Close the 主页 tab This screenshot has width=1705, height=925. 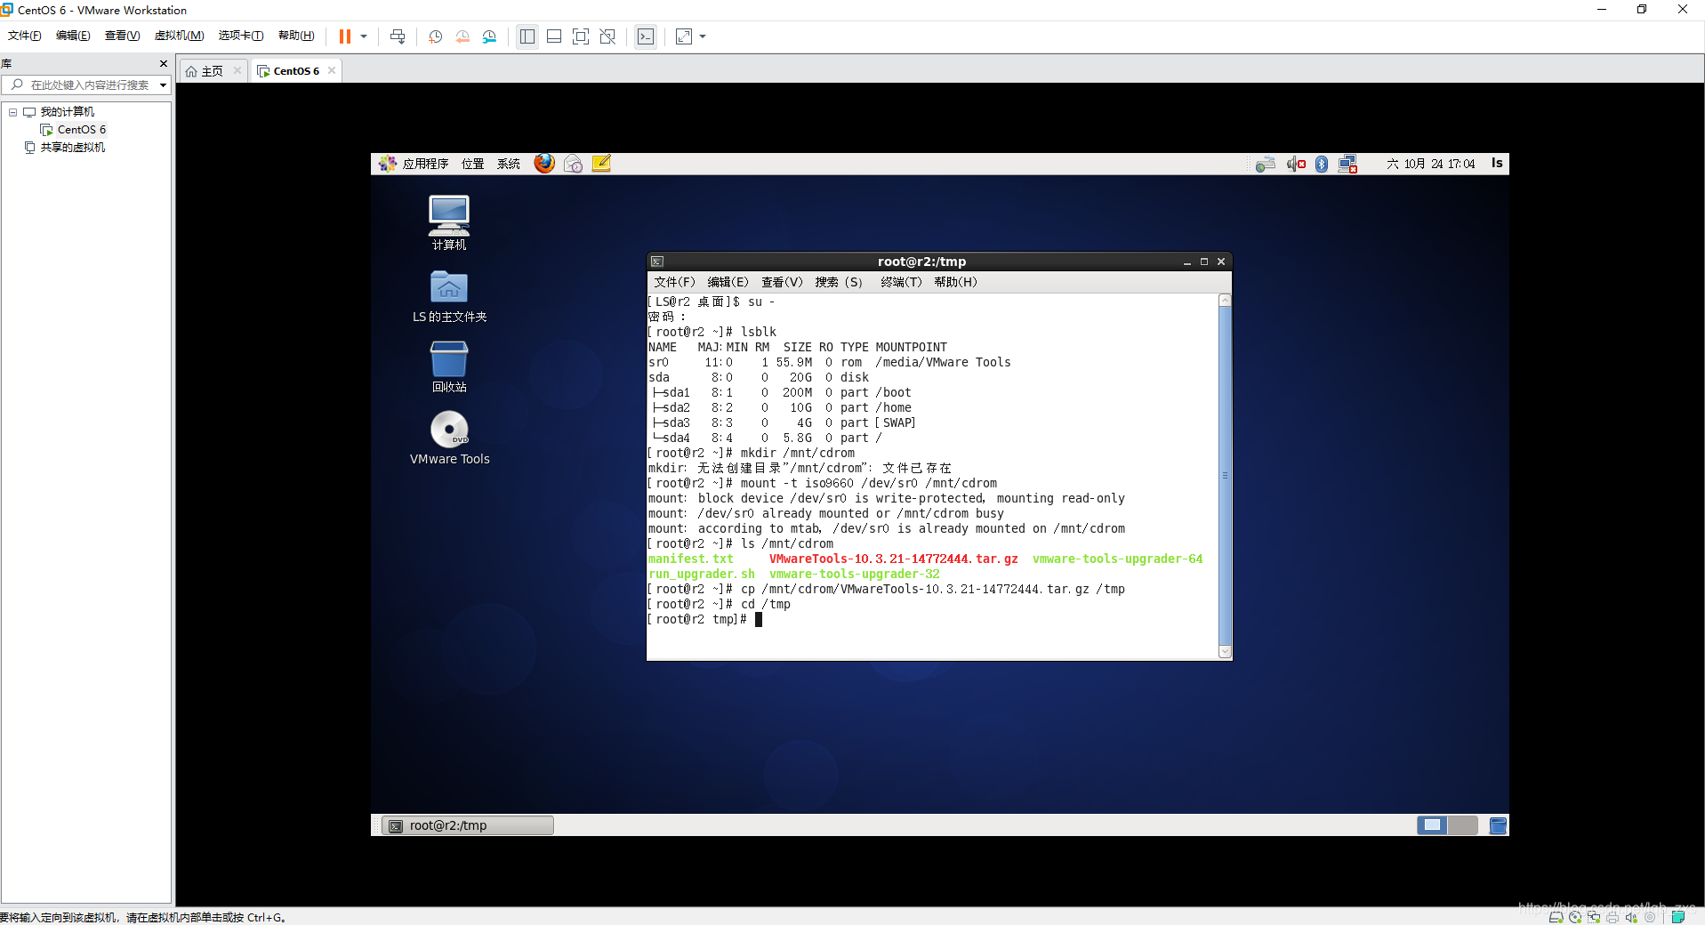coord(237,70)
